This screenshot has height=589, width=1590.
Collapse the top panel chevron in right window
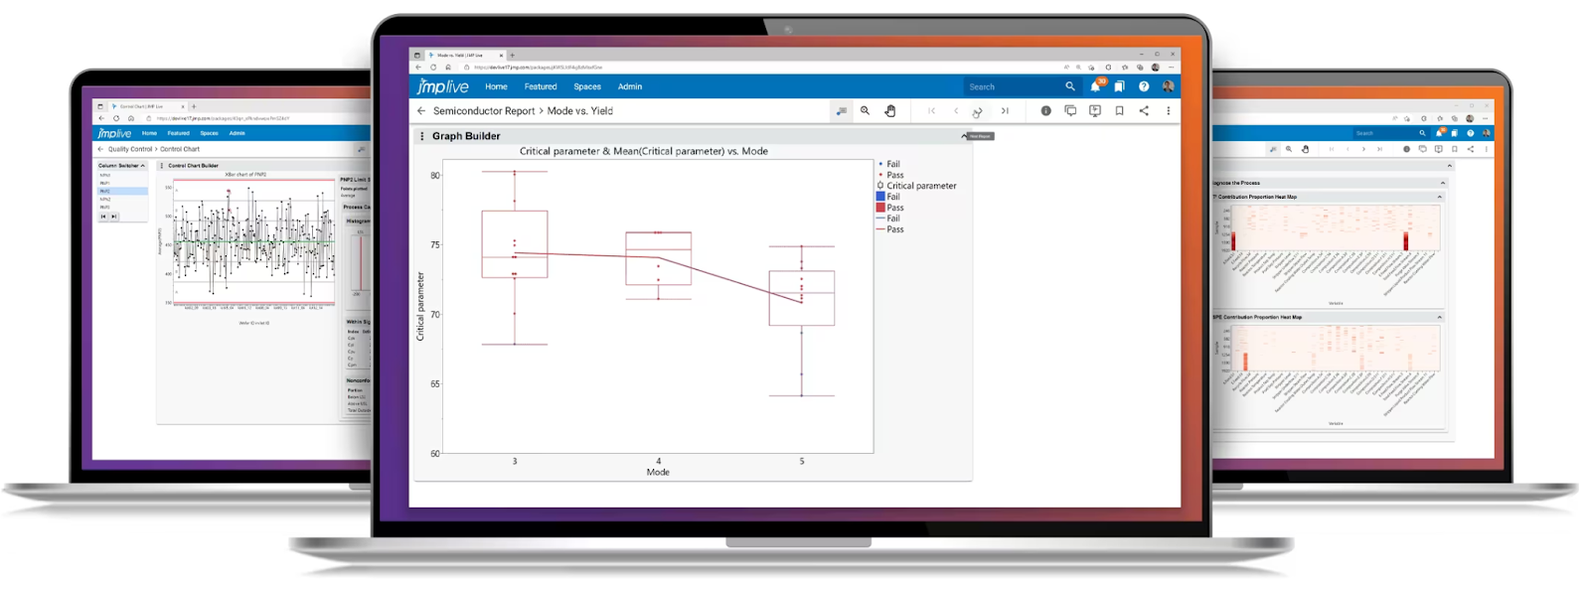click(x=1449, y=166)
